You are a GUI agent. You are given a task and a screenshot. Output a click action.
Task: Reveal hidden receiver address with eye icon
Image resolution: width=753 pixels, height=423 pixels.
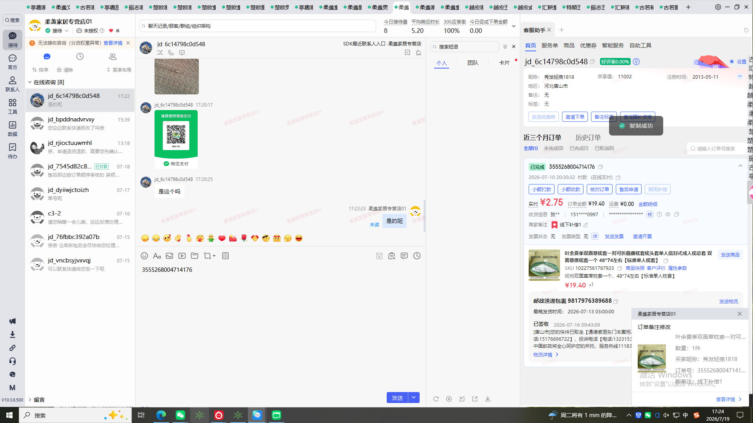(668, 214)
